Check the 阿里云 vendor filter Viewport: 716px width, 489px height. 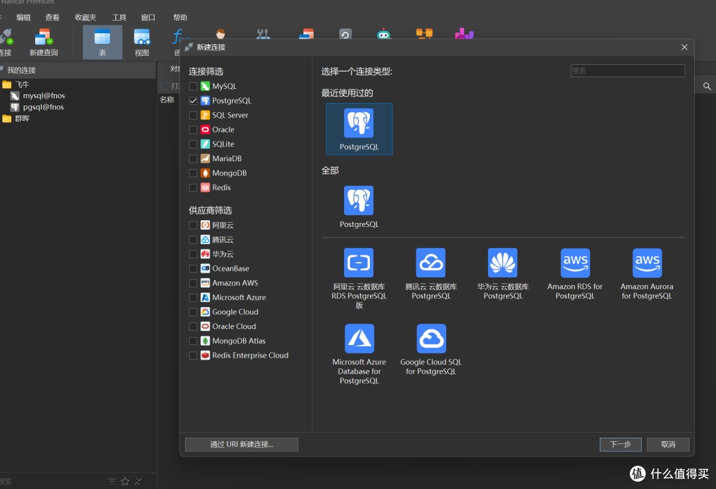(193, 226)
